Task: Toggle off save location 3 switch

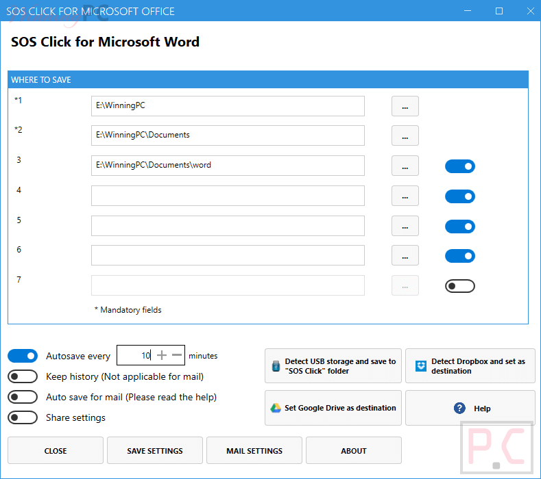Action: pos(460,167)
